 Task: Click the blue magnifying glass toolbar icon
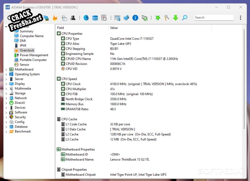[x=185, y=18]
